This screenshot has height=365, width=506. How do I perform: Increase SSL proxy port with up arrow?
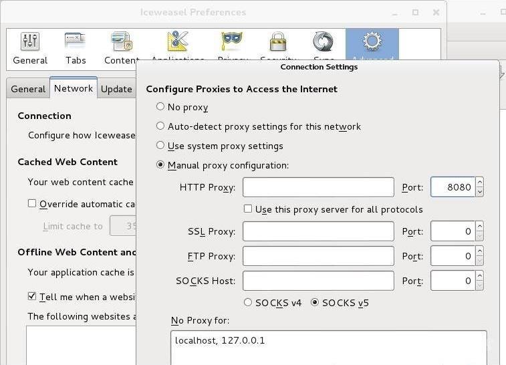click(x=479, y=226)
